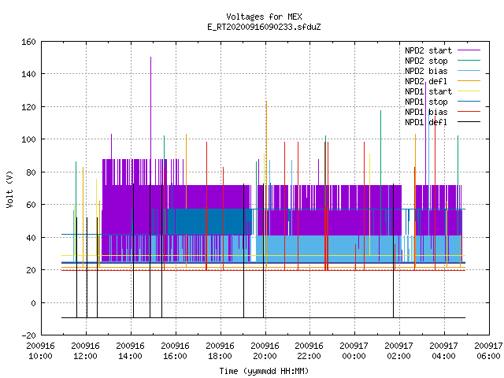Click the y-axis tick value 0
Image resolution: width=504 pixels, height=378 pixels.
(x=33, y=303)
